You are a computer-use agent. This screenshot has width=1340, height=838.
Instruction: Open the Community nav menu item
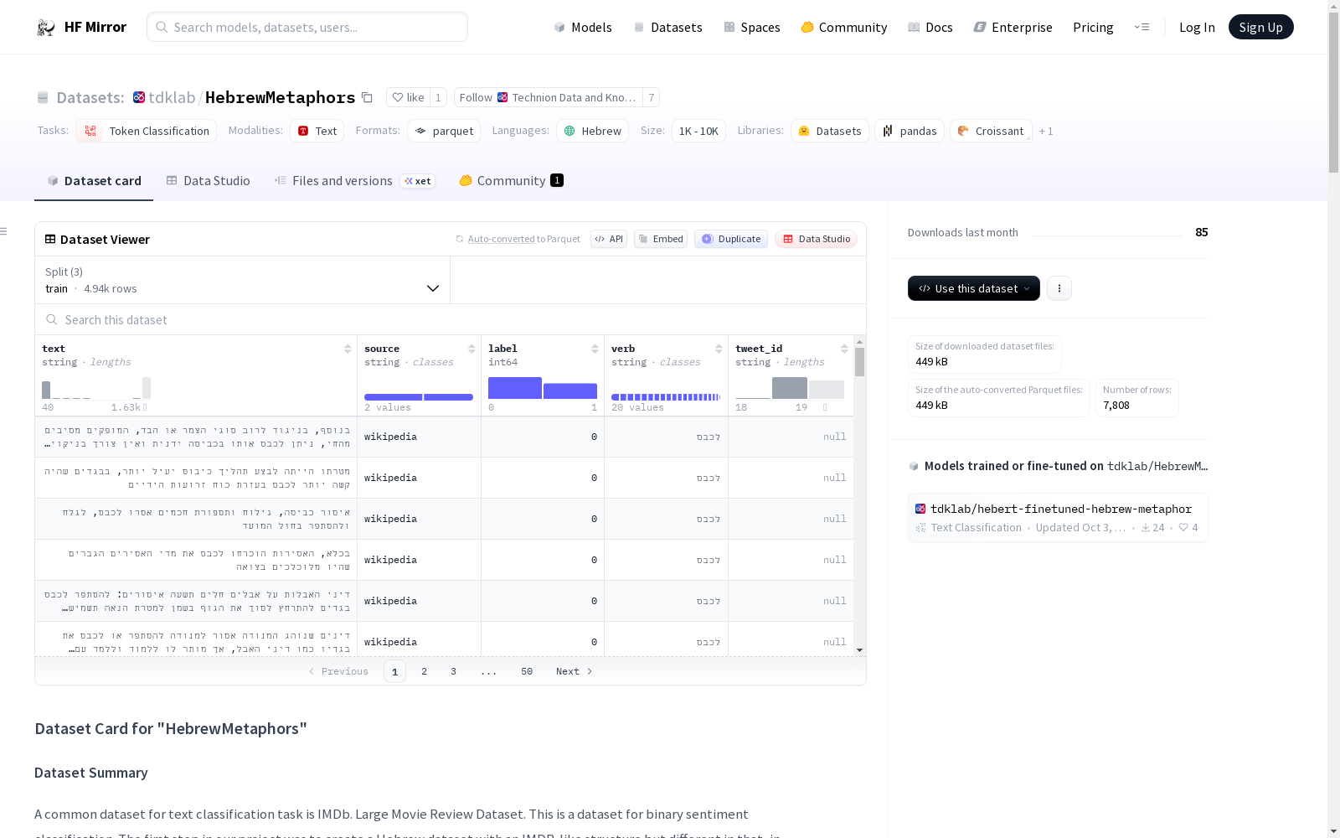click(x=844, y=27)
